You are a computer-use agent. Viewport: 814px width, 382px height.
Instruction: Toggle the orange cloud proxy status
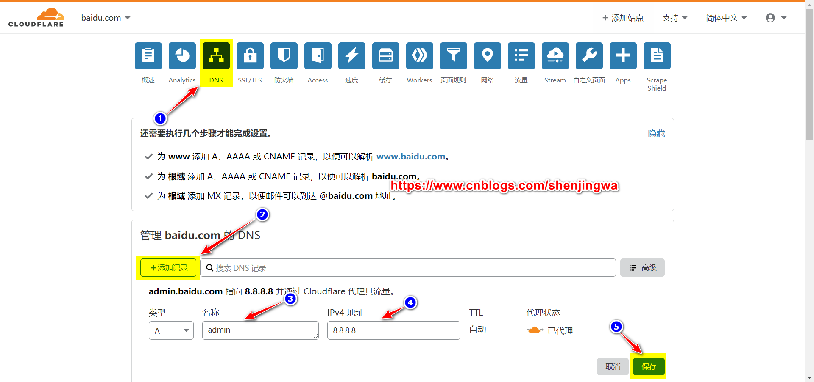[535, 330]
